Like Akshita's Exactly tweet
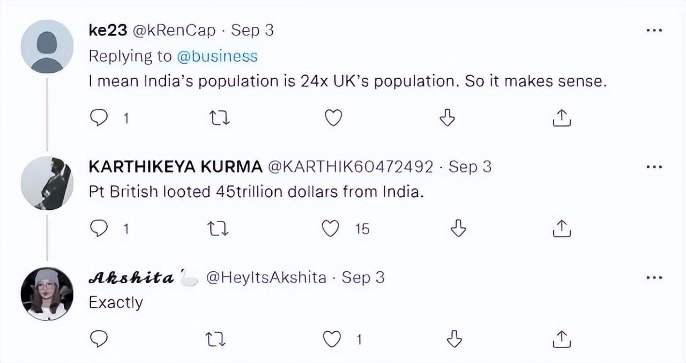Viewport: 686px width, 363px height. [x=333, y=338]
